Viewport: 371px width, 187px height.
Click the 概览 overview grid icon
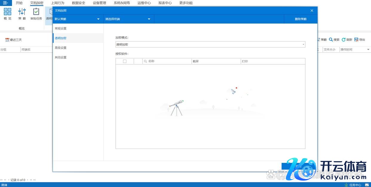(x=7, y=12)
